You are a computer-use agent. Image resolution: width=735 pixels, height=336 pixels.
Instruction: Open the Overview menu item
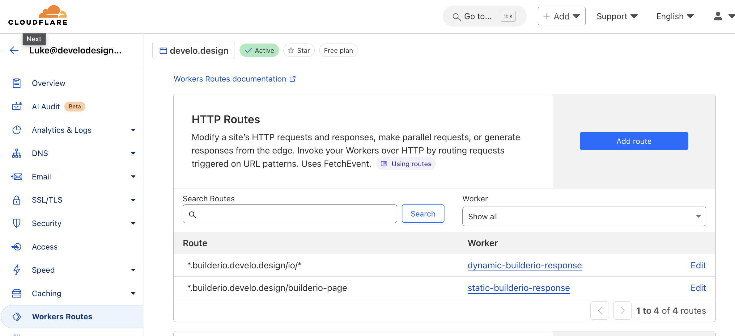tap(49, 83)
